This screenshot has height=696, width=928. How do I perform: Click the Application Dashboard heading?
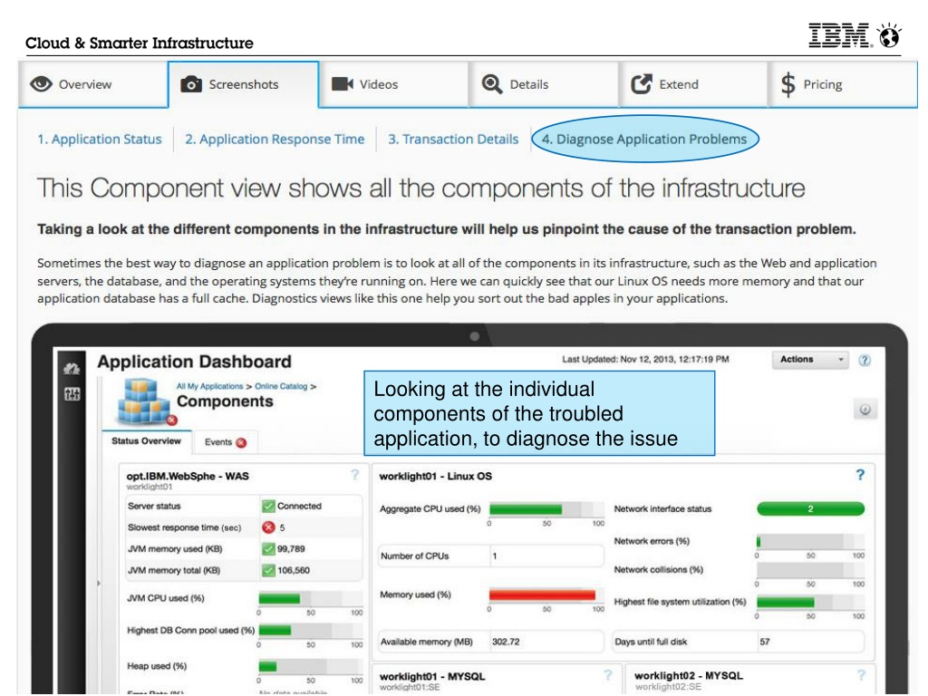(194, 362)
